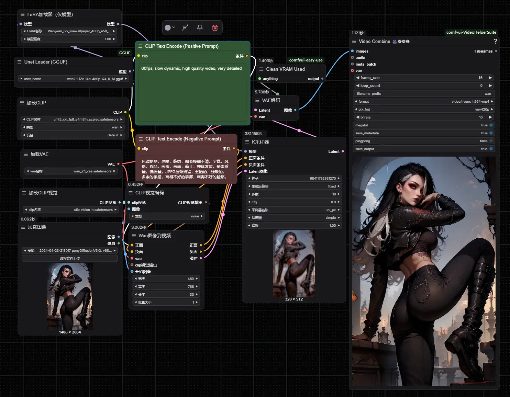Click the hamburger icon on the K采样器 node
The height and width of the screenshot is (397, 510).
[x=247, y=142]
